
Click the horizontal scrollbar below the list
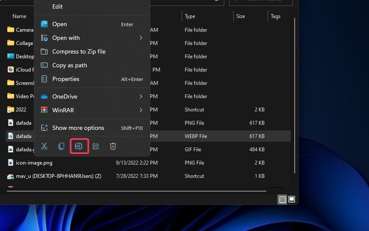[x=137, y=191]
